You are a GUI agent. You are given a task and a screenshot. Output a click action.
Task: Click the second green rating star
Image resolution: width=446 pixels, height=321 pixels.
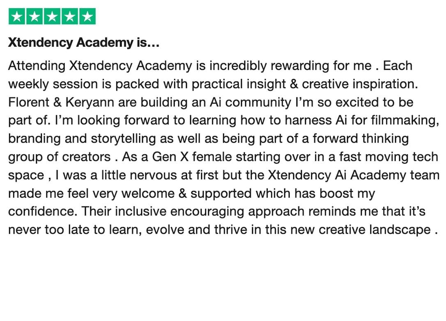point(34,16)
